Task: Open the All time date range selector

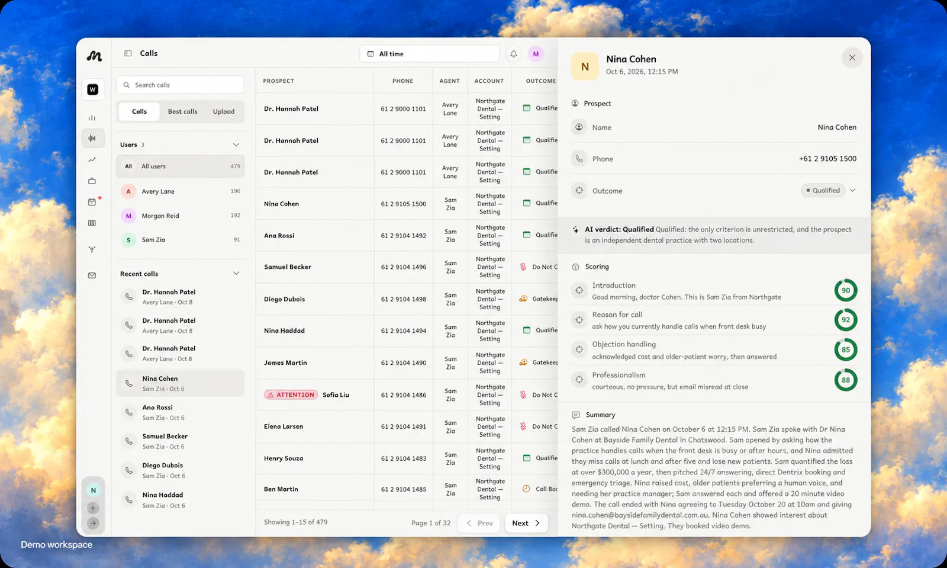Action: [430, 54]
